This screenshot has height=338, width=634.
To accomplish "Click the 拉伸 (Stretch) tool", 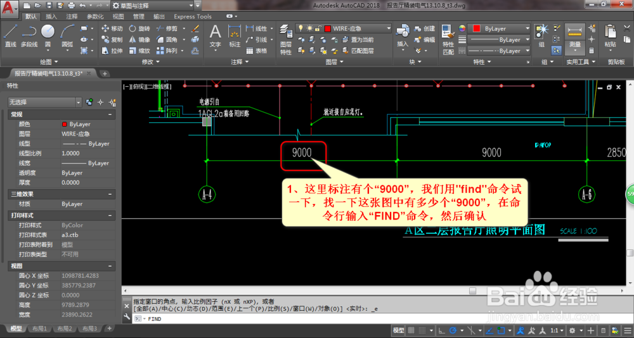I will (x=112, y=51).
